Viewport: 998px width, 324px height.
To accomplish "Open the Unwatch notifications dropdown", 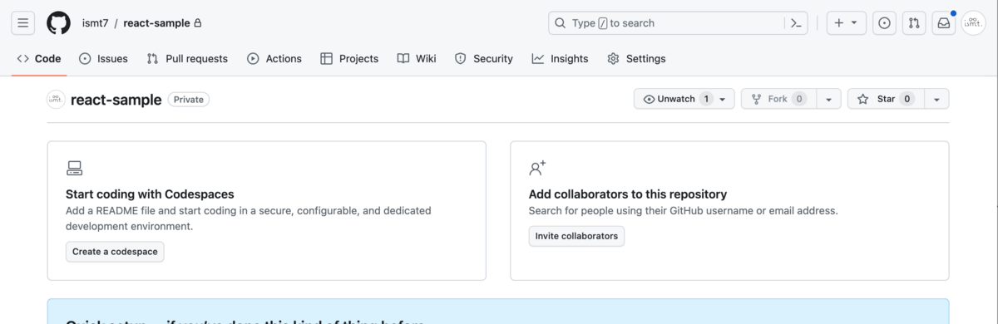I will pos(684,99).
